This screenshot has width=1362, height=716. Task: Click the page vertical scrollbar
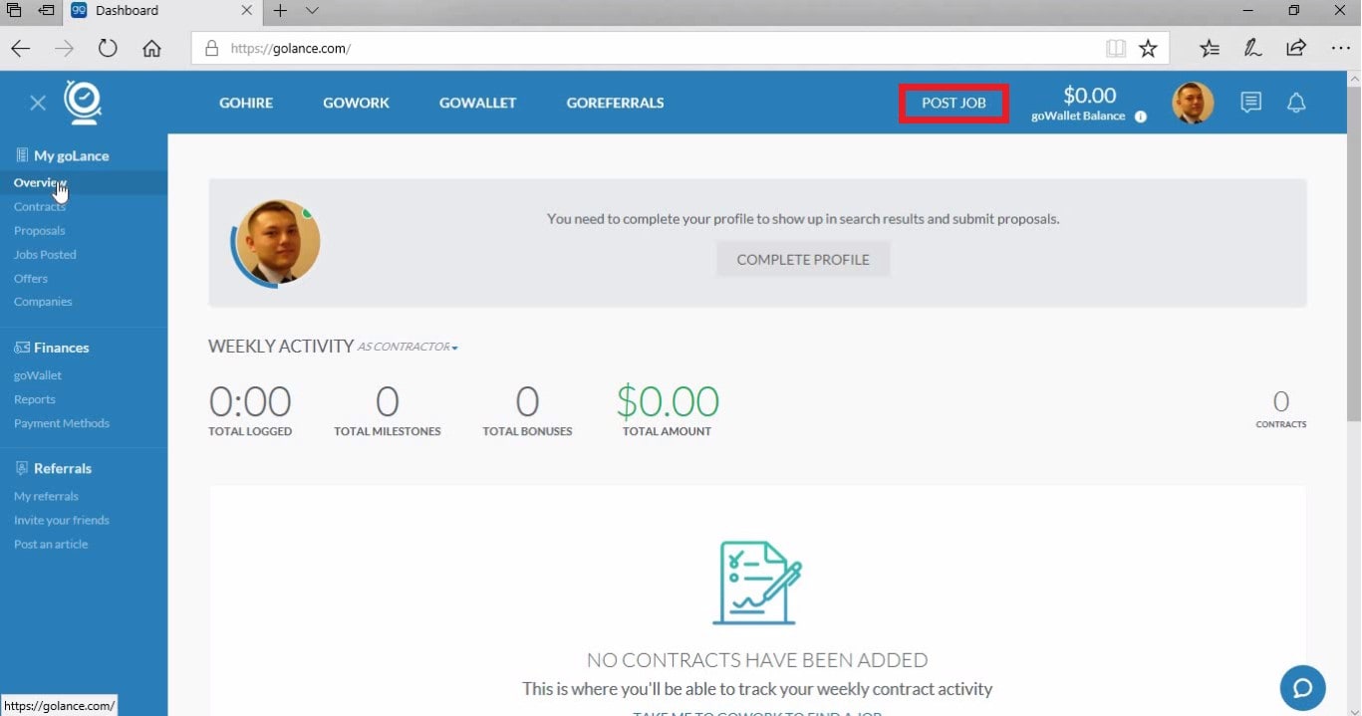(1353, 252)
